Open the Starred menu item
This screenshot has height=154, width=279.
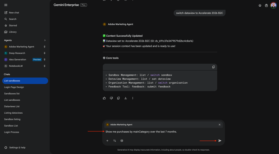point(13,26)
